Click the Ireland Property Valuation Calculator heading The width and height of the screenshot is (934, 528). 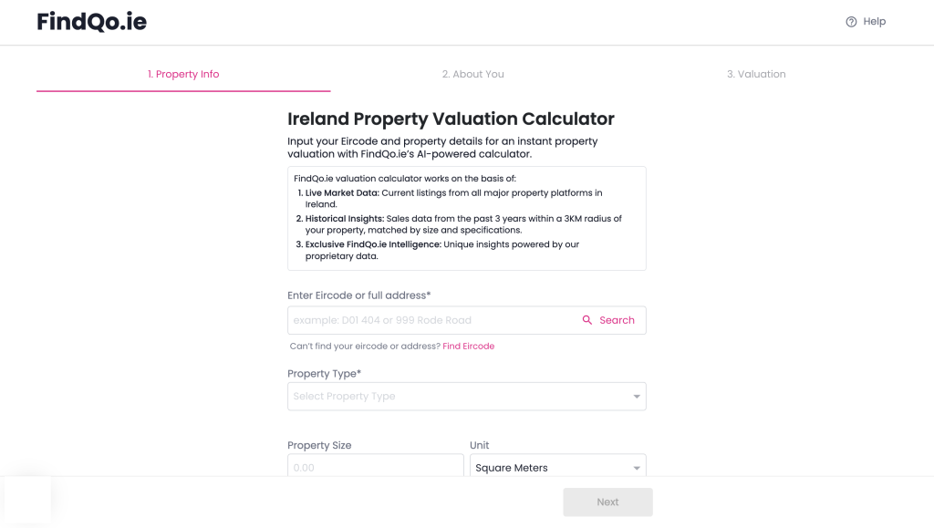point(451,119)
